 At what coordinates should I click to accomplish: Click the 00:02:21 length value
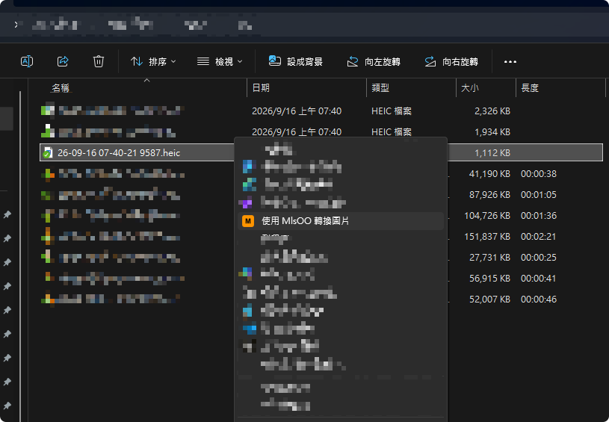coord(539,237)
